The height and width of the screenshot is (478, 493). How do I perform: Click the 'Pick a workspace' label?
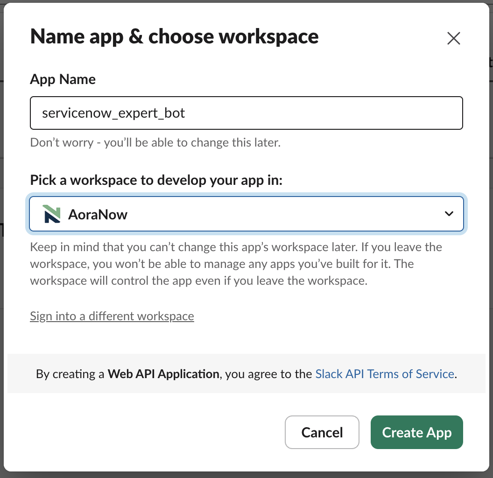(x=156, y=181)
